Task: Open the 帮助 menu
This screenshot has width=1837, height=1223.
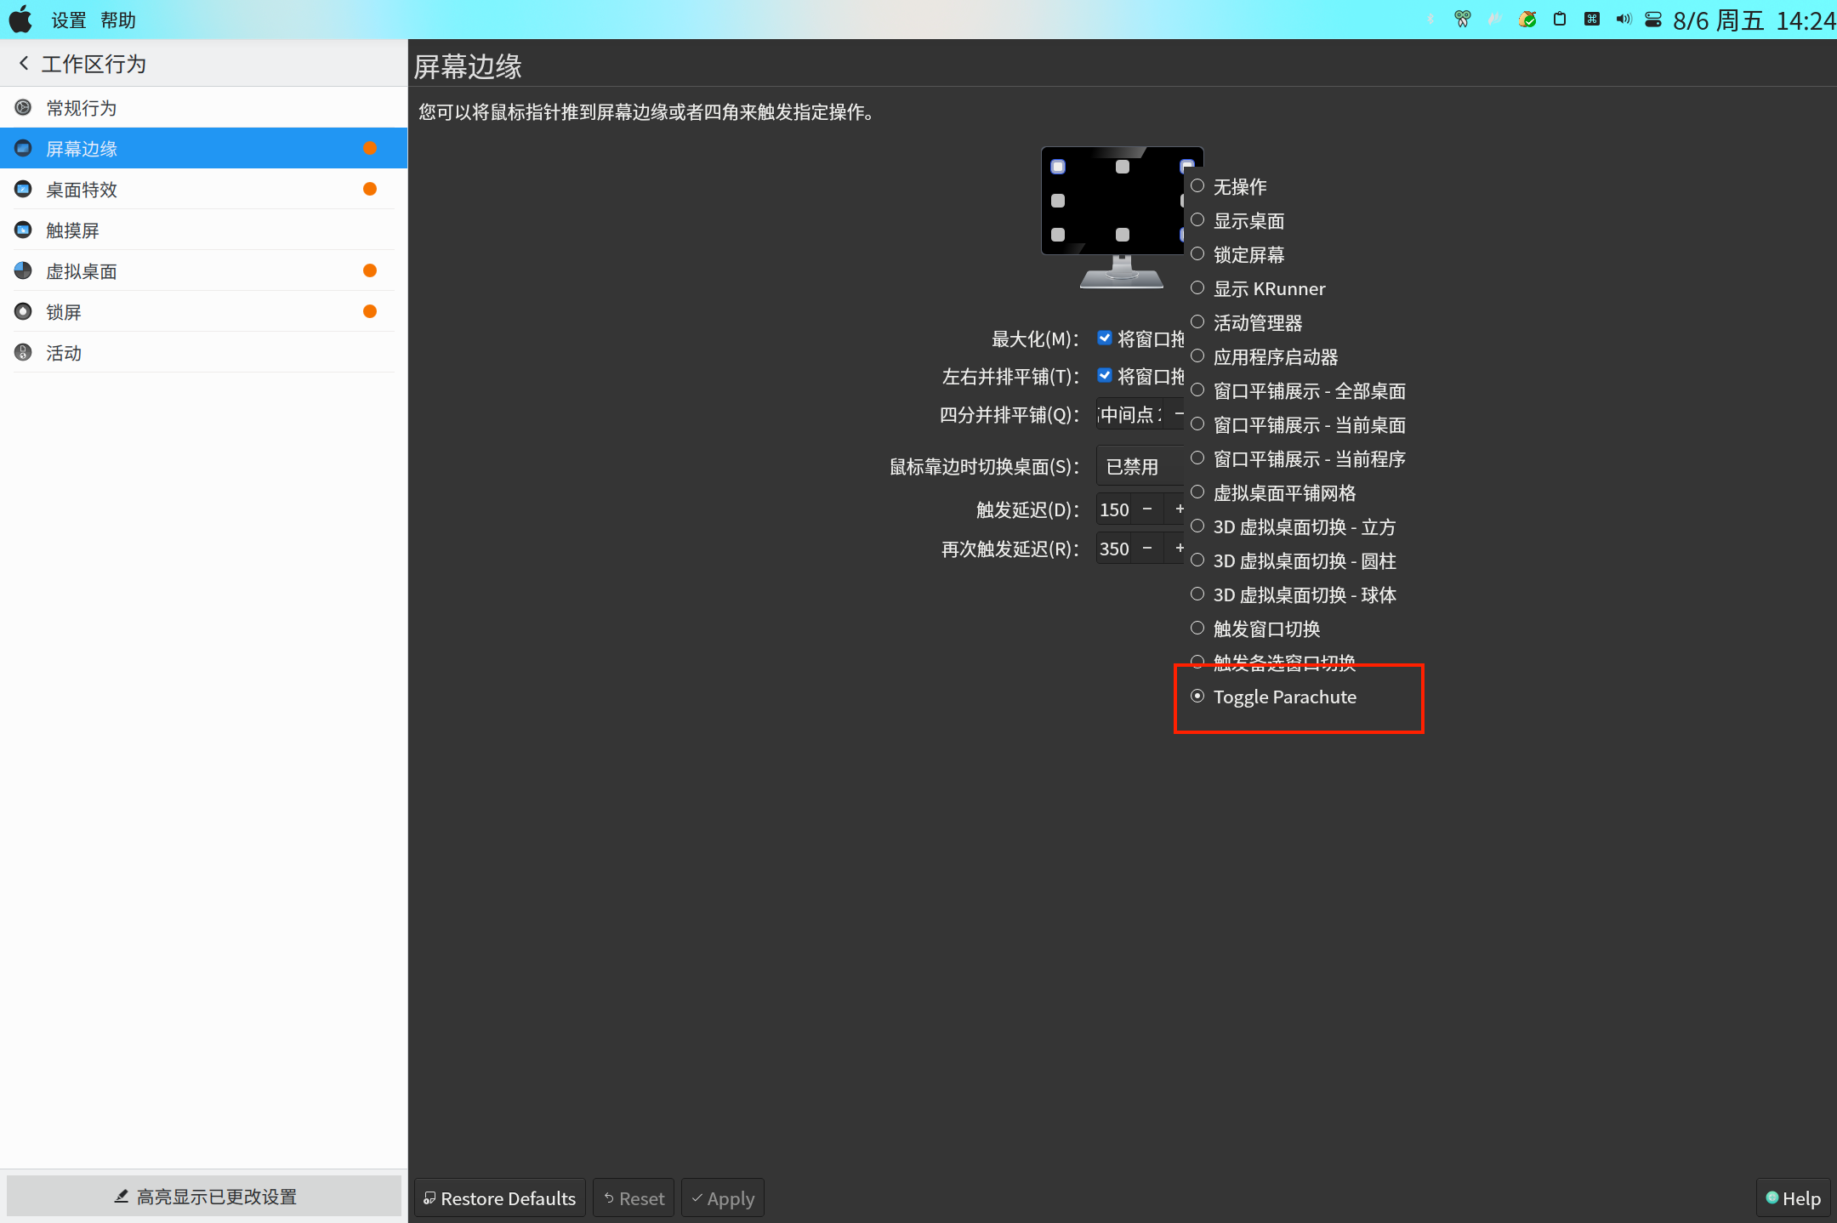Action: pyautogui.click(x=118, y=19)
